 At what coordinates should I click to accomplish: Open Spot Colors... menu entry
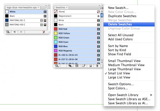pos(118,88)
